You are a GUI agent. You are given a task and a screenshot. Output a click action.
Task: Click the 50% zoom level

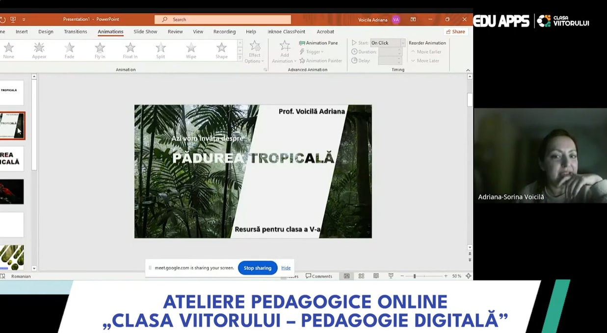click(x=456, y=276)
